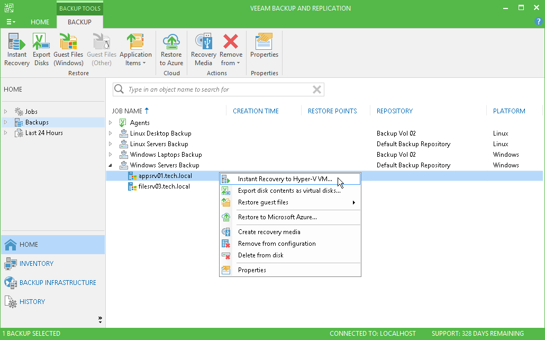Choose Properties in context menu

coord(290,270)
